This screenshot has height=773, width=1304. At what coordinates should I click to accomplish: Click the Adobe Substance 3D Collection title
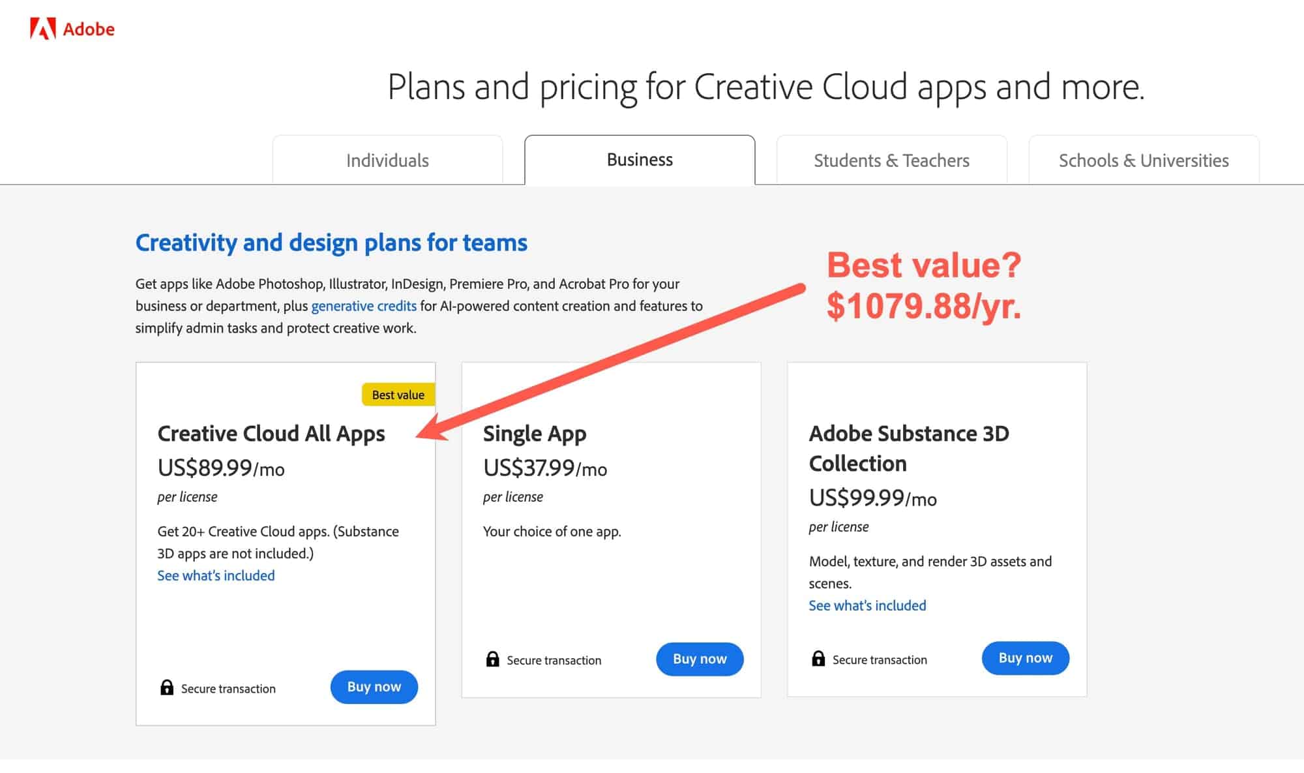point(909,448)
